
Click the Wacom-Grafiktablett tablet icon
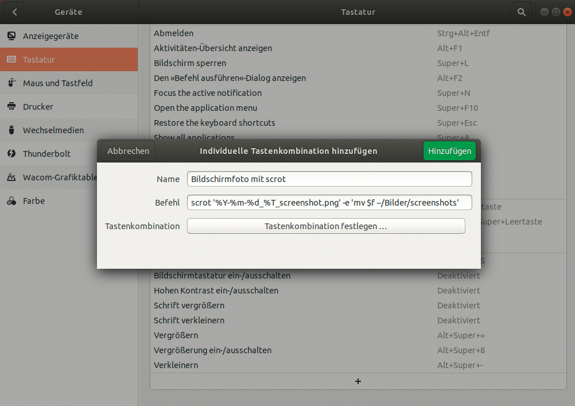[11, 177]
